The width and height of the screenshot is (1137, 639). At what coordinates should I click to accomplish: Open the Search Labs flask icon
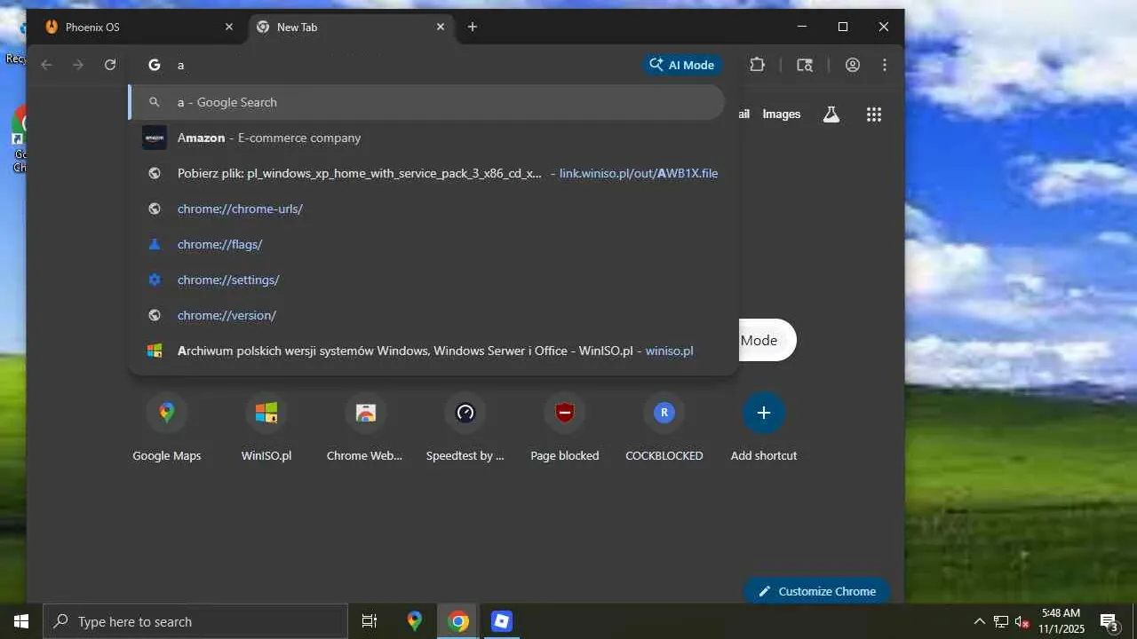point(831,114)
